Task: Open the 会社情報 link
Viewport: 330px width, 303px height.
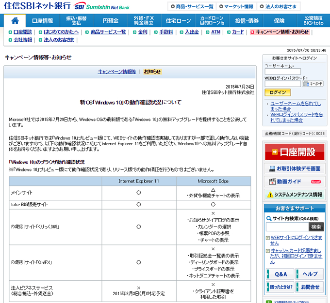Action: coord(23,40)
